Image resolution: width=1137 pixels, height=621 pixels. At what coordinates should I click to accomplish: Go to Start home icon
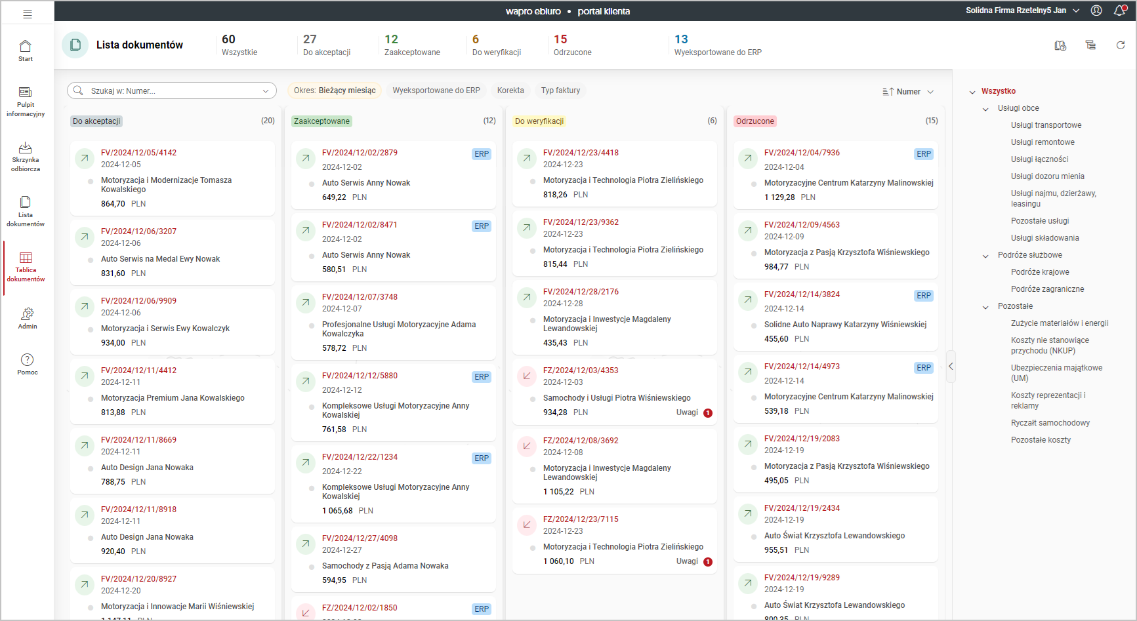(26, 50)
